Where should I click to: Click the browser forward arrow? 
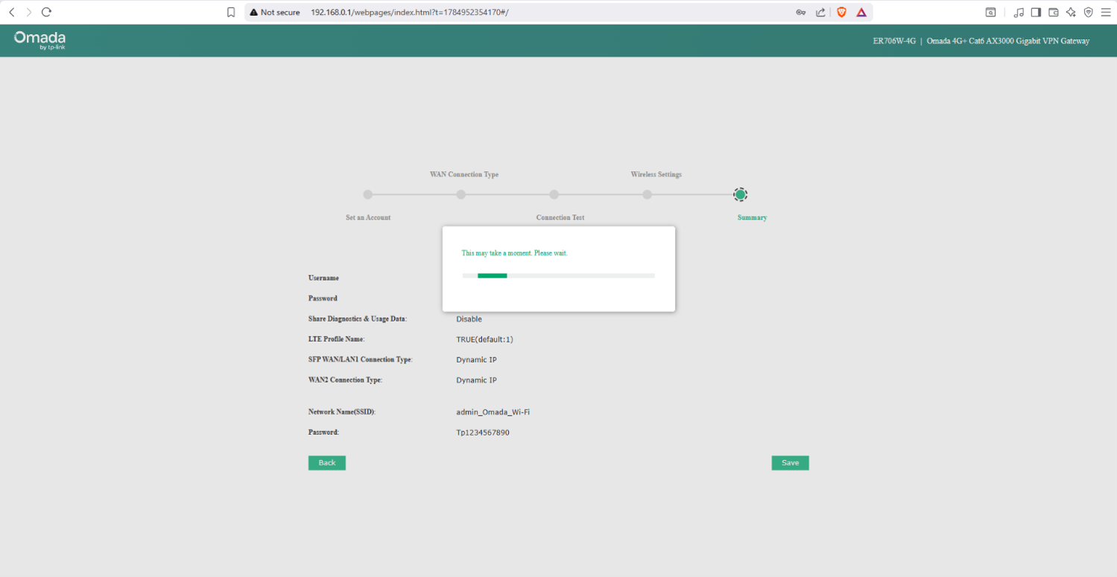29,12
